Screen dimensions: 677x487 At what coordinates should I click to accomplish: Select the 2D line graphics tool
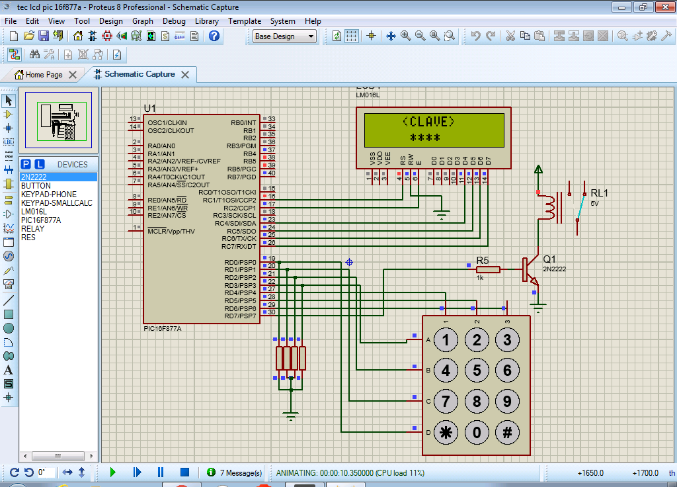pyautogui.click(x=8, y=300)
